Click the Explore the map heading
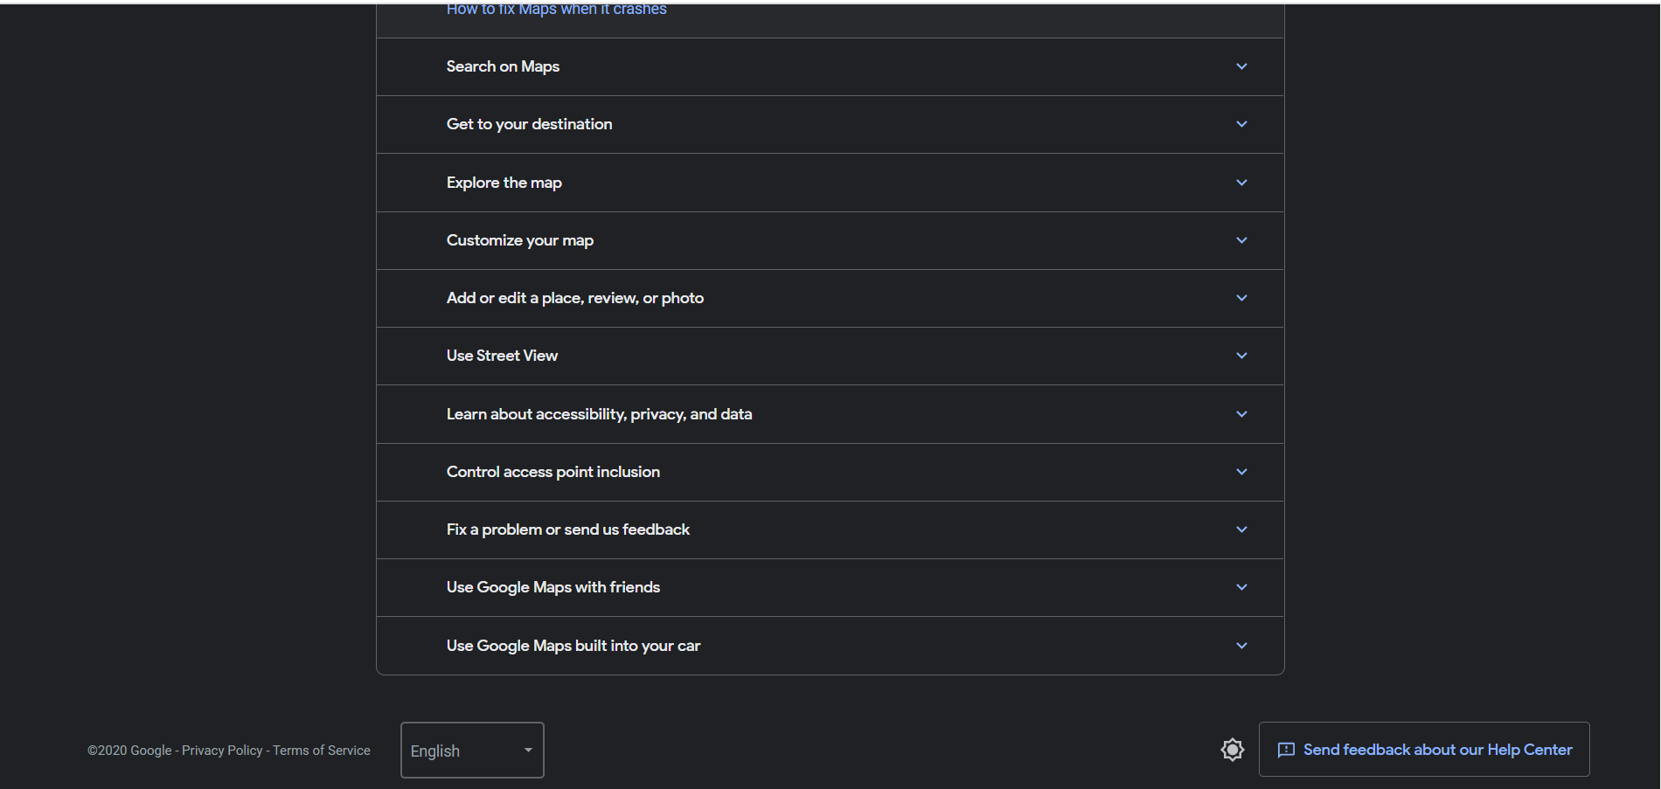Image resolution: width=1661 pixels, height=789 pixels. tap(504, 183)
